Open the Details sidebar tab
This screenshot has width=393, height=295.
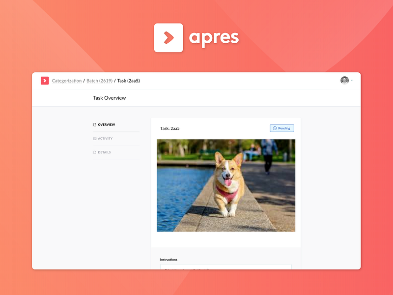pyautogui.click(x=116, y=152)
